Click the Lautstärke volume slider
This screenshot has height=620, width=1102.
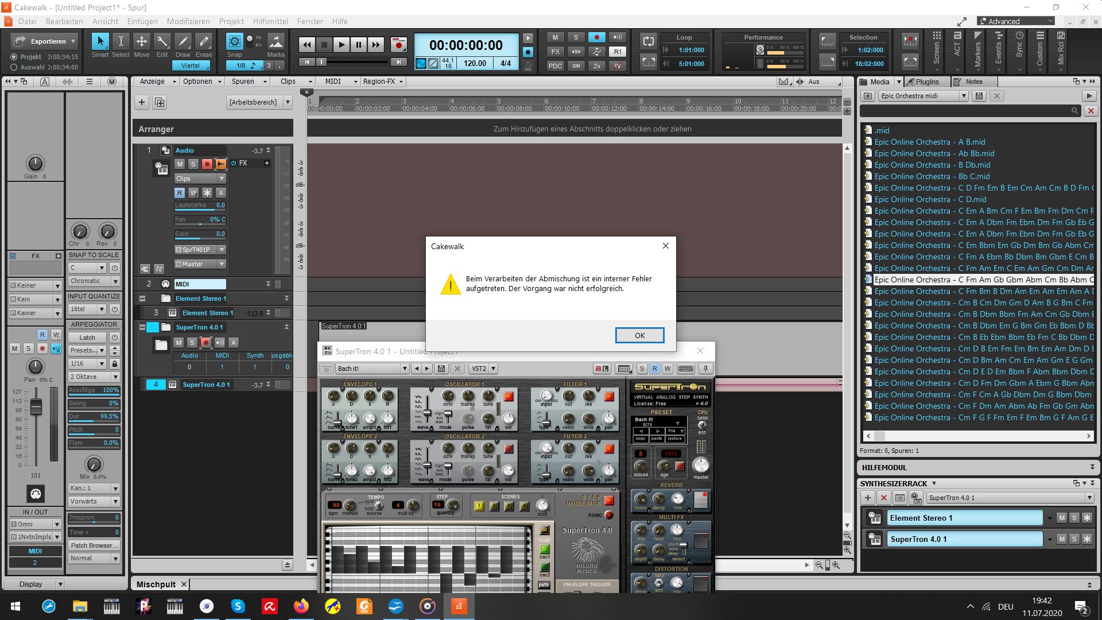(x=200, y=206)
